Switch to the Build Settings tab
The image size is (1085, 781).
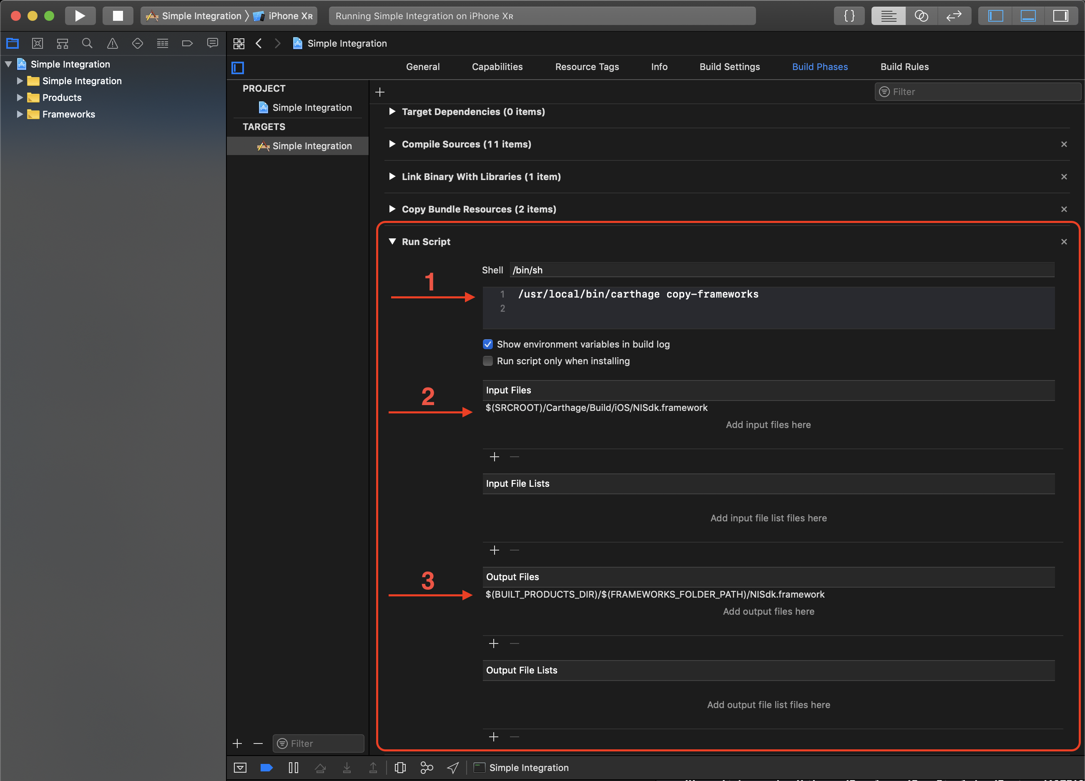point(729,67)
